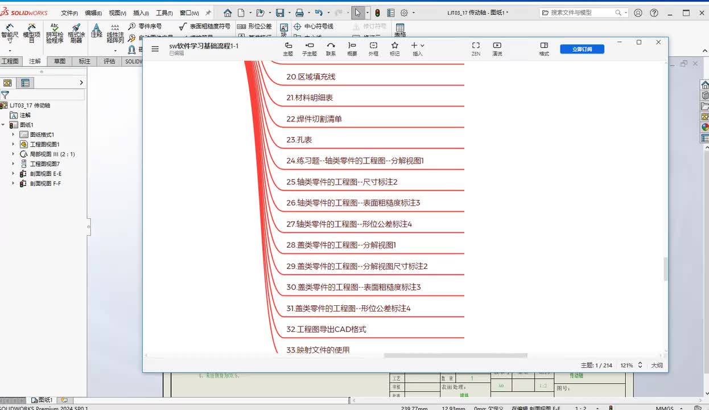Click the 形位公差 geometric tolerance tool
The width and height of the screenshot is (709, 410).
(254, 26)
